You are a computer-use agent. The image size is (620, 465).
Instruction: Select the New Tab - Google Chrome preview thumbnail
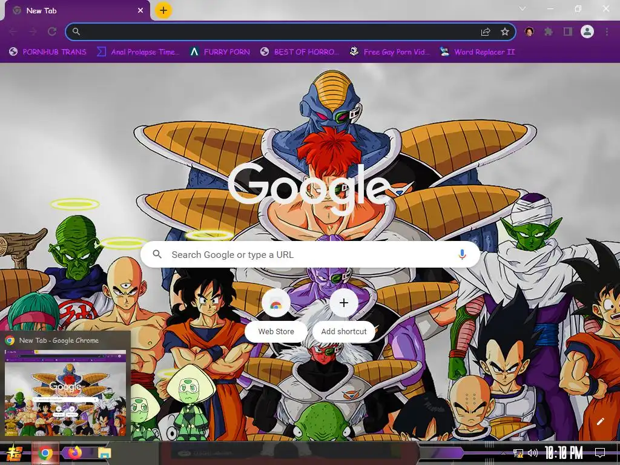[65, 392]
